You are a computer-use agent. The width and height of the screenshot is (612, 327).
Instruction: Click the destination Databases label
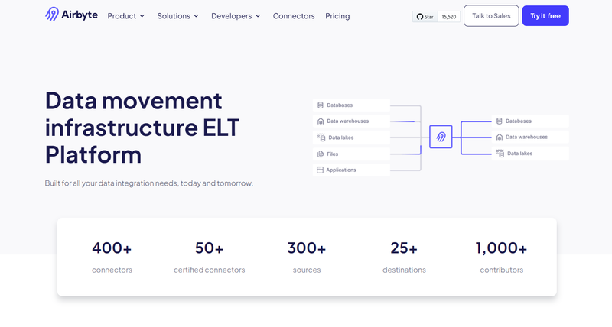[519, 121]
